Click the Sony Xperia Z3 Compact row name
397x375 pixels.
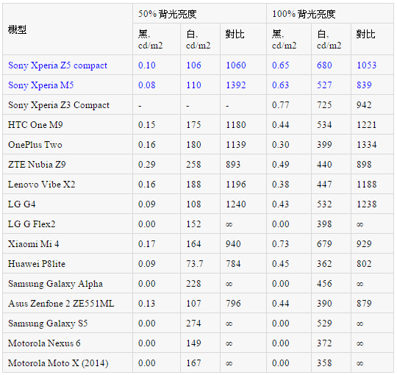click(59, 105)
